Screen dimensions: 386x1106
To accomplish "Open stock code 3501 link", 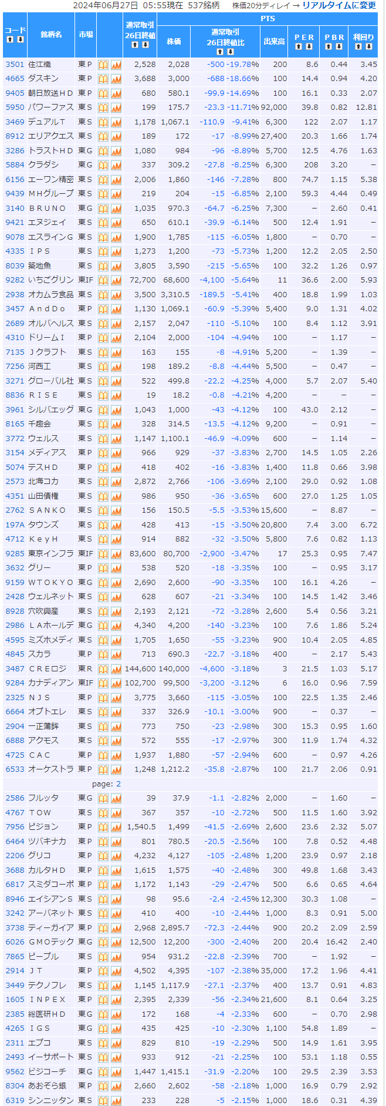I will (15, 65).
